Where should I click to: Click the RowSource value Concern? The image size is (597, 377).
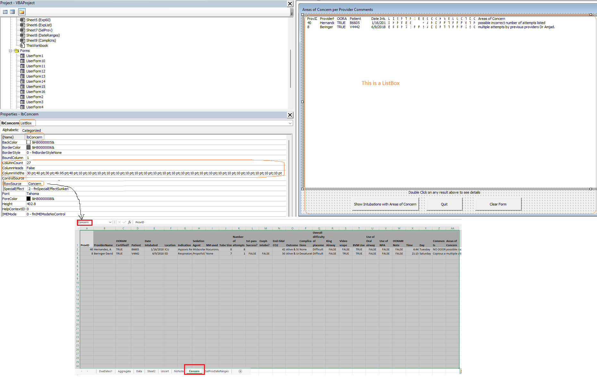pyautogui.click(x=35, y=184)
